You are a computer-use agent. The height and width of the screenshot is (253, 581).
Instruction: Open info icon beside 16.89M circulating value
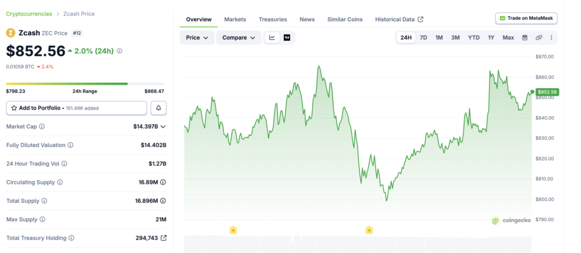point(163,182)
